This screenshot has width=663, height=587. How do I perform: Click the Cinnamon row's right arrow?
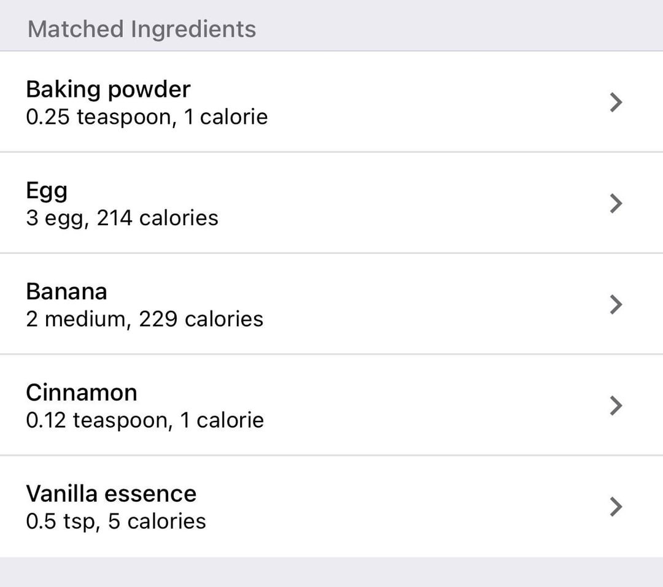pos(616,405)
